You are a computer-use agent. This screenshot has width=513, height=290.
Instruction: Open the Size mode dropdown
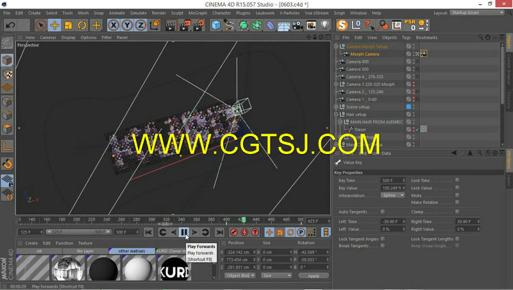276,276
